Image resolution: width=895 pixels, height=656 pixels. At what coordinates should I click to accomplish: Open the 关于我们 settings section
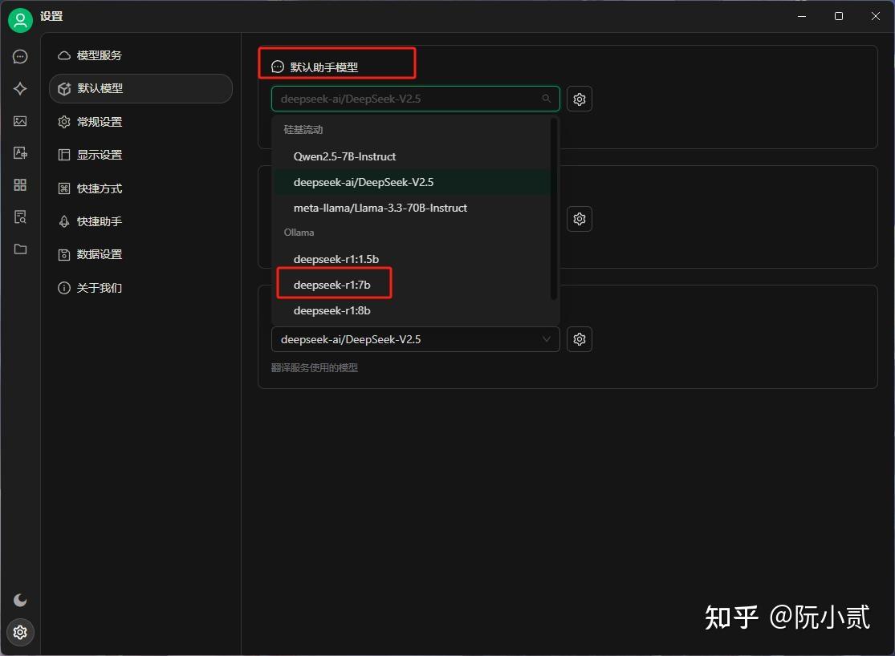tap(140, 287)
